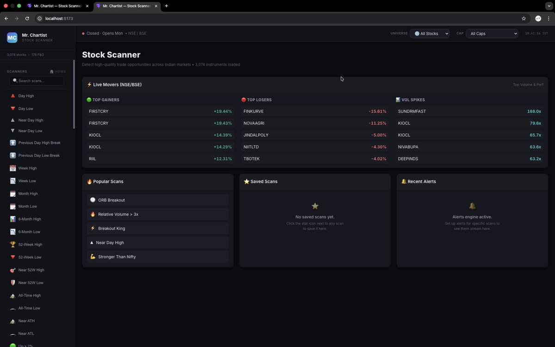The width and height of the screenshot is (555, 347).
Task: Click the KIOCL +14.39% gainer row
Action: tap(160, 135)
